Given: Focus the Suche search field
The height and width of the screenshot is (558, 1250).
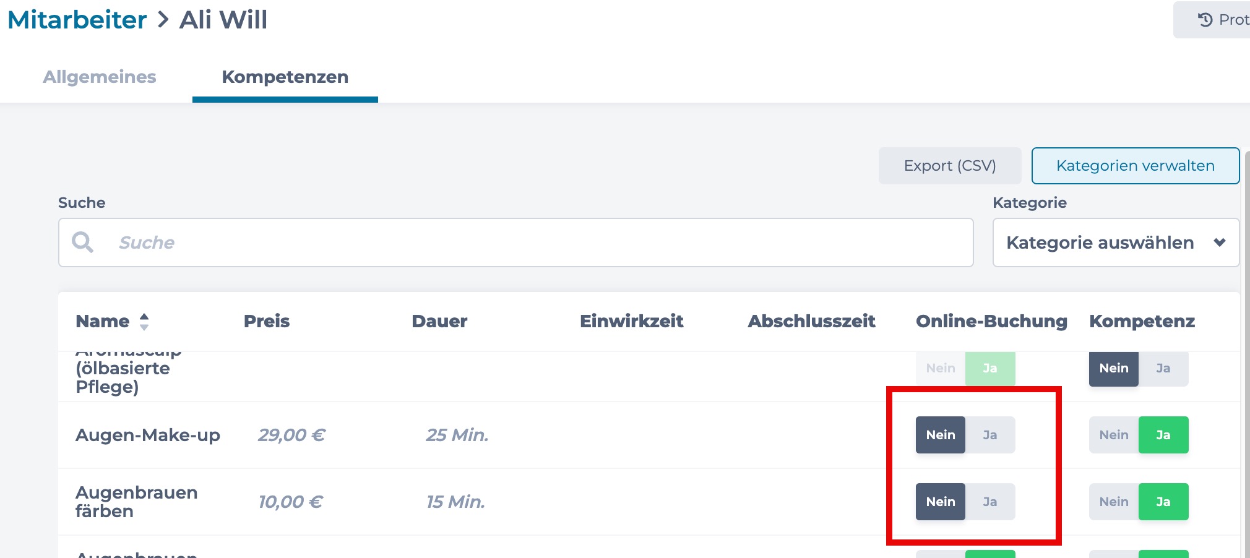Looking at the screenshot, I should (x=515, y=243).
